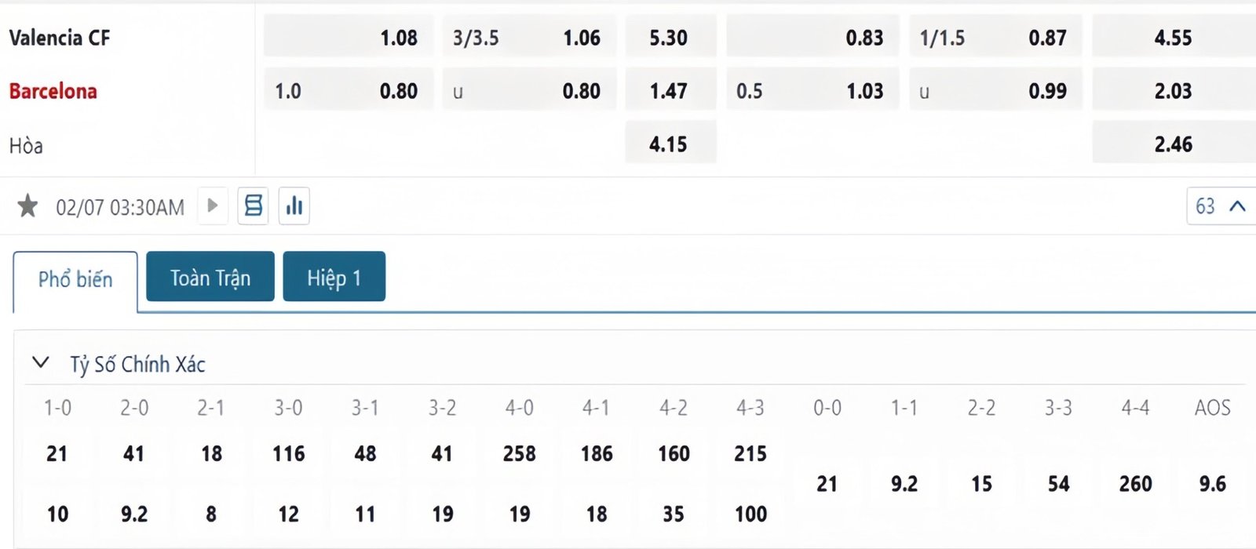The height and width of the screenshot is (549, 1256).
Task: Pick first-half draw odds 2.46
Action: (1173, 144)
